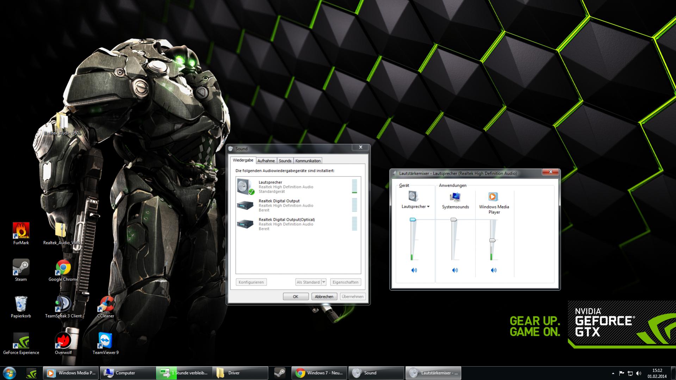Viewport: 676px width, 380px height.
Task: Mute the Lautsprecher device in mixer
Action: [x=414, y=270]
